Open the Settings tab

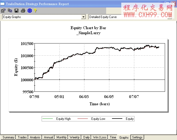click(x=137, y=137)
